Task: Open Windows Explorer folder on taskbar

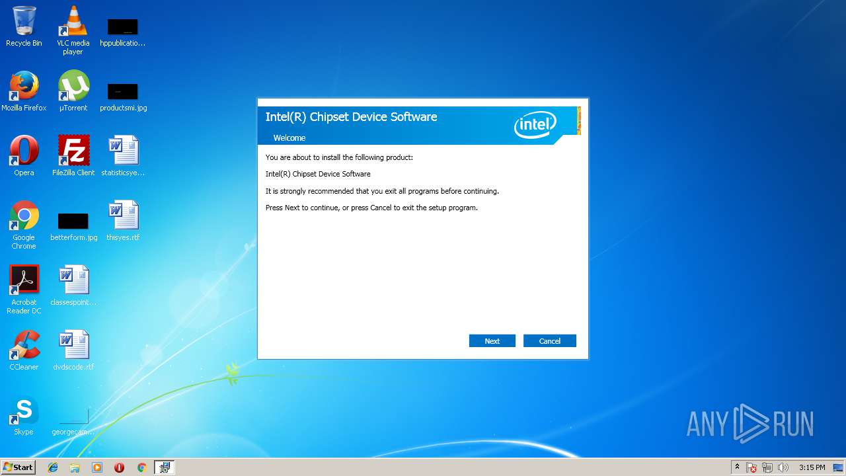Action: coord(75,467)
